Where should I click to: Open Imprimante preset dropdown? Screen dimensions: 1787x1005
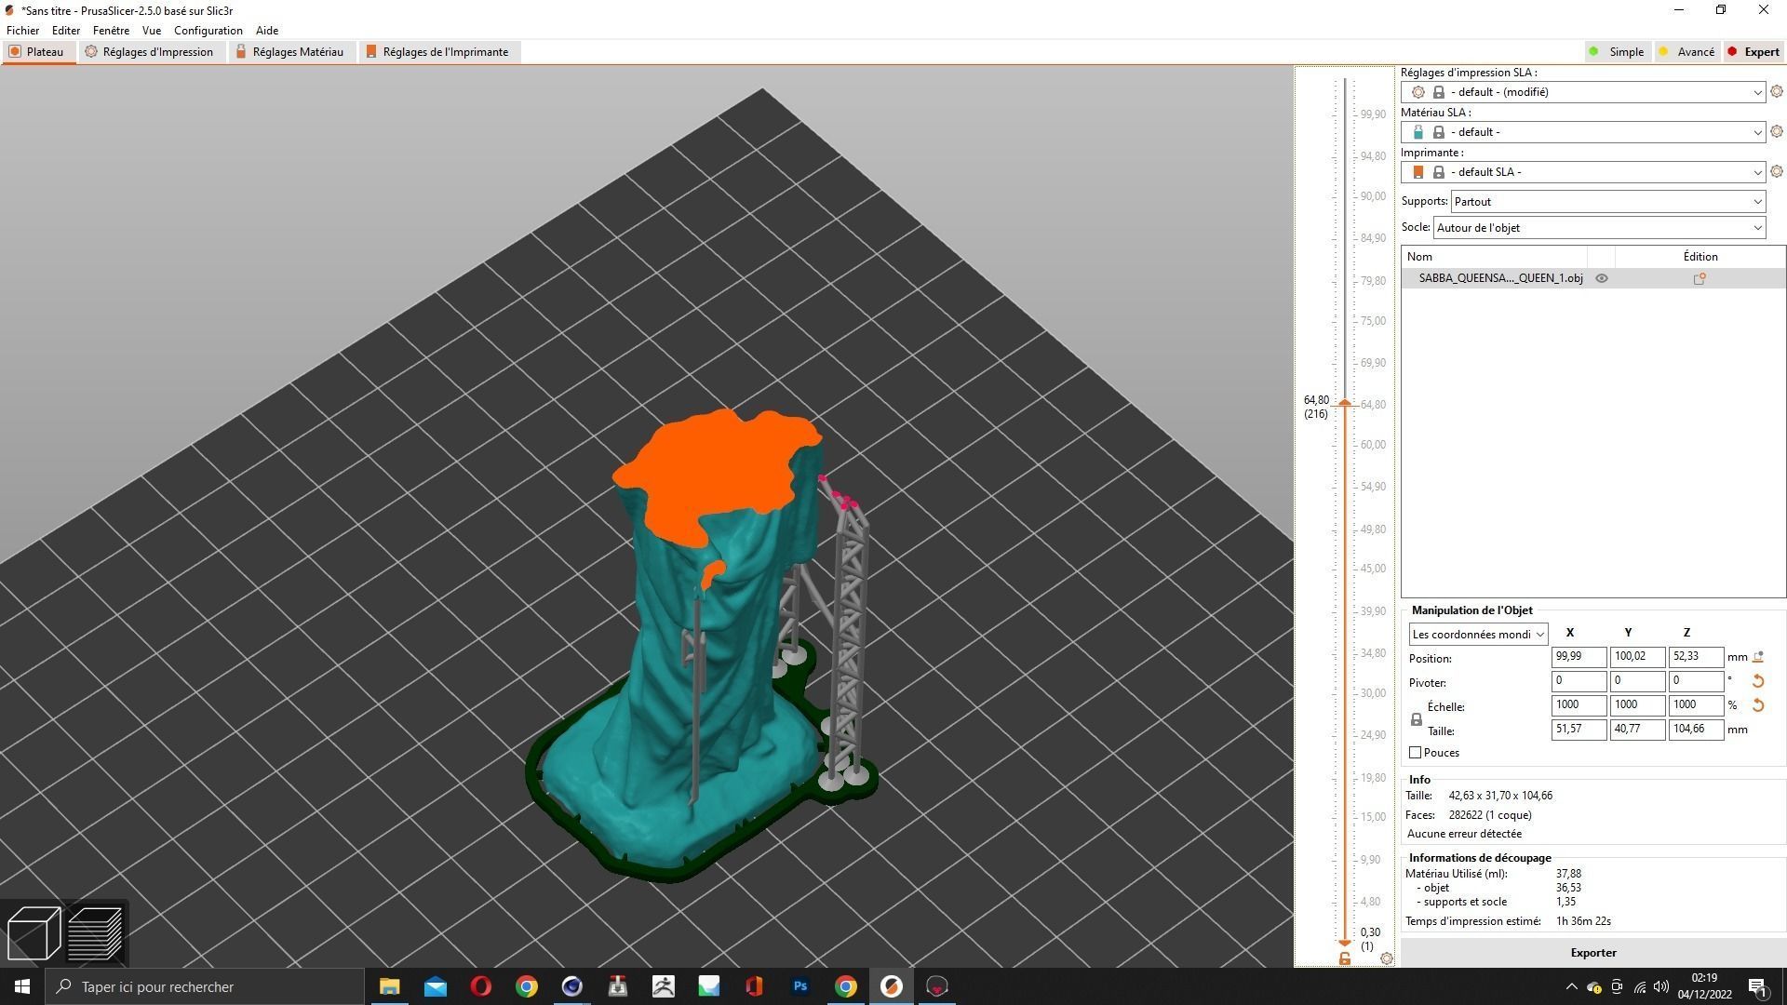coord(1583,172)
